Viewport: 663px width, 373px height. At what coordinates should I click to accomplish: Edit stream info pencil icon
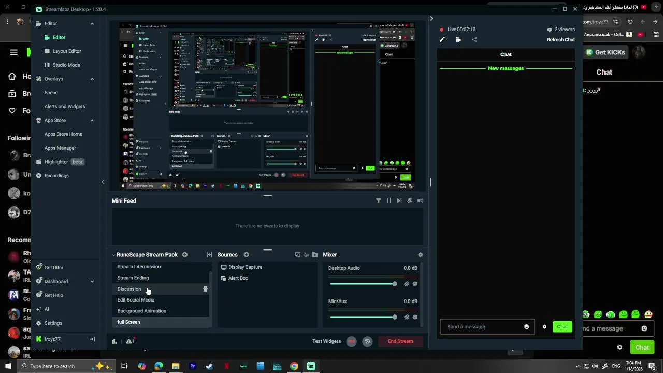click(442, 40)
